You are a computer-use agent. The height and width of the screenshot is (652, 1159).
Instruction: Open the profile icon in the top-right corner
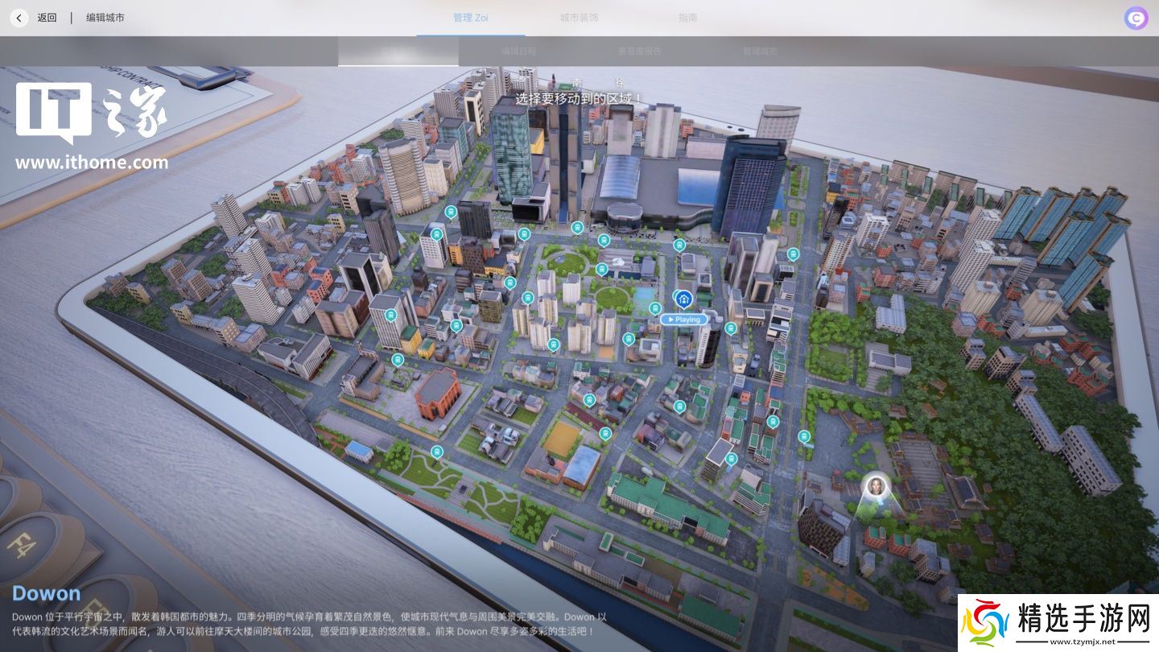pyautogui.click(x=1136, y=18)
